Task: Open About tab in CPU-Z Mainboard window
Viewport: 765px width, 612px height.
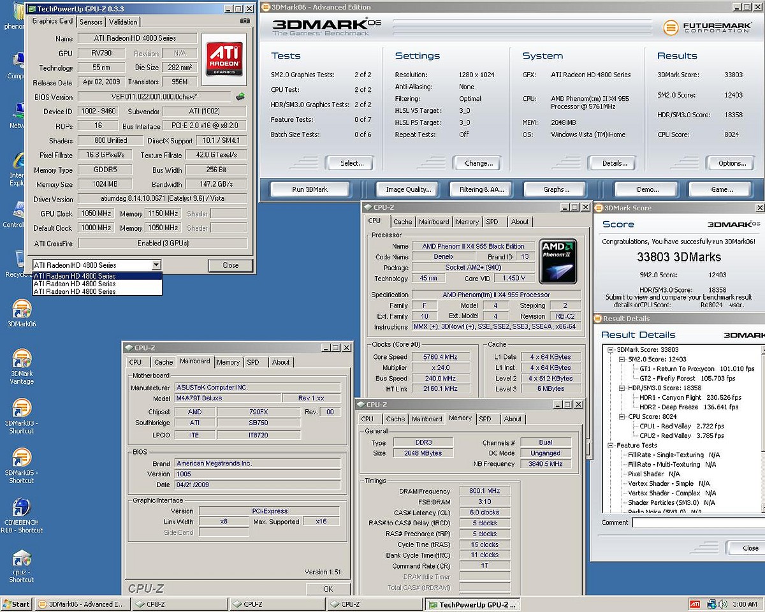Action: [x=281, y=362]
